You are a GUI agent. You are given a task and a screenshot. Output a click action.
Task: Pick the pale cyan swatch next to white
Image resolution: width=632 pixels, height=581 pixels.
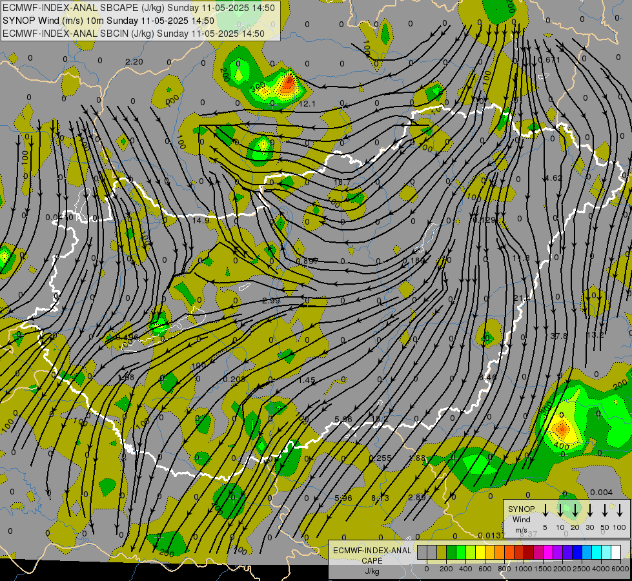(x=606, y=552)
